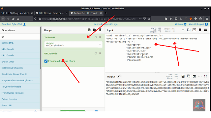Switch to the 10.10.11.100/log_submit.php tab
Screen dimensions: 211x118
pyautogui.click(x=15, y=13)
